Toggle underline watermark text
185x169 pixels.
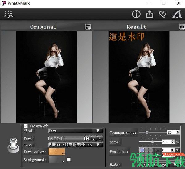pos(100,138)
